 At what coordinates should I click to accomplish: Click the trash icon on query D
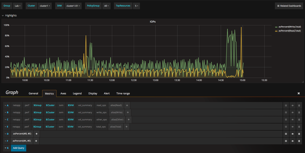[299, 134]
